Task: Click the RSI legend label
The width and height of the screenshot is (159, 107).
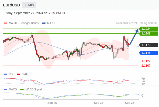Action: point(11,74)
